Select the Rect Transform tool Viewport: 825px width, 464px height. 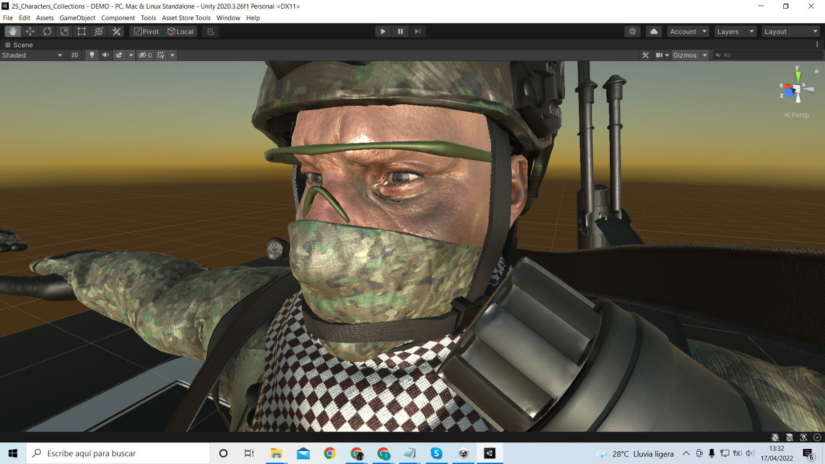point(81,31)
